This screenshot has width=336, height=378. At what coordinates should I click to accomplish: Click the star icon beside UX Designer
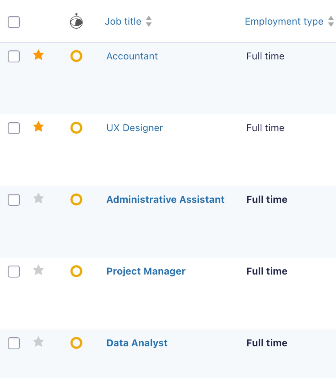point(39,128)
